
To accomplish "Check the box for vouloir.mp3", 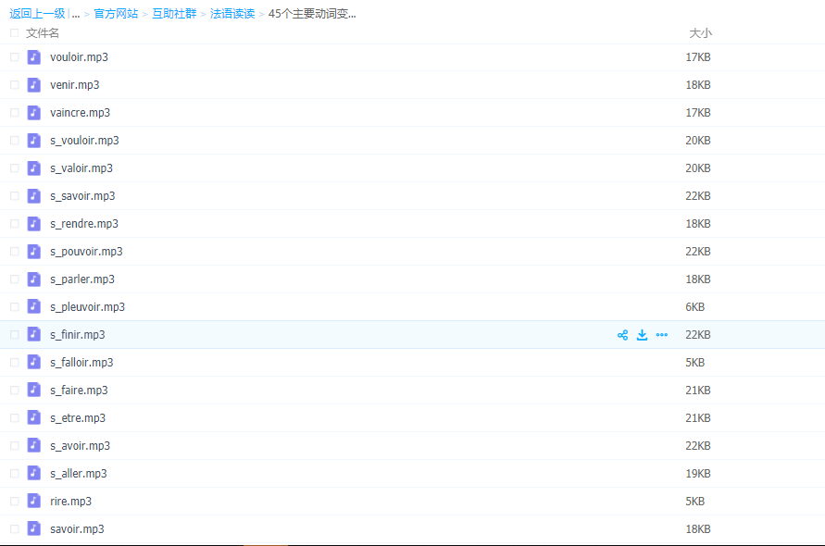I will point(14,56).
